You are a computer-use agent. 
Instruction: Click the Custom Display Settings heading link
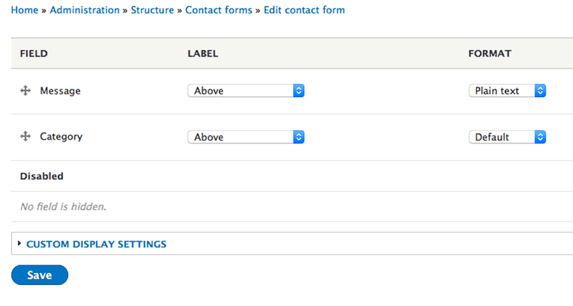(x=96, y=244)
